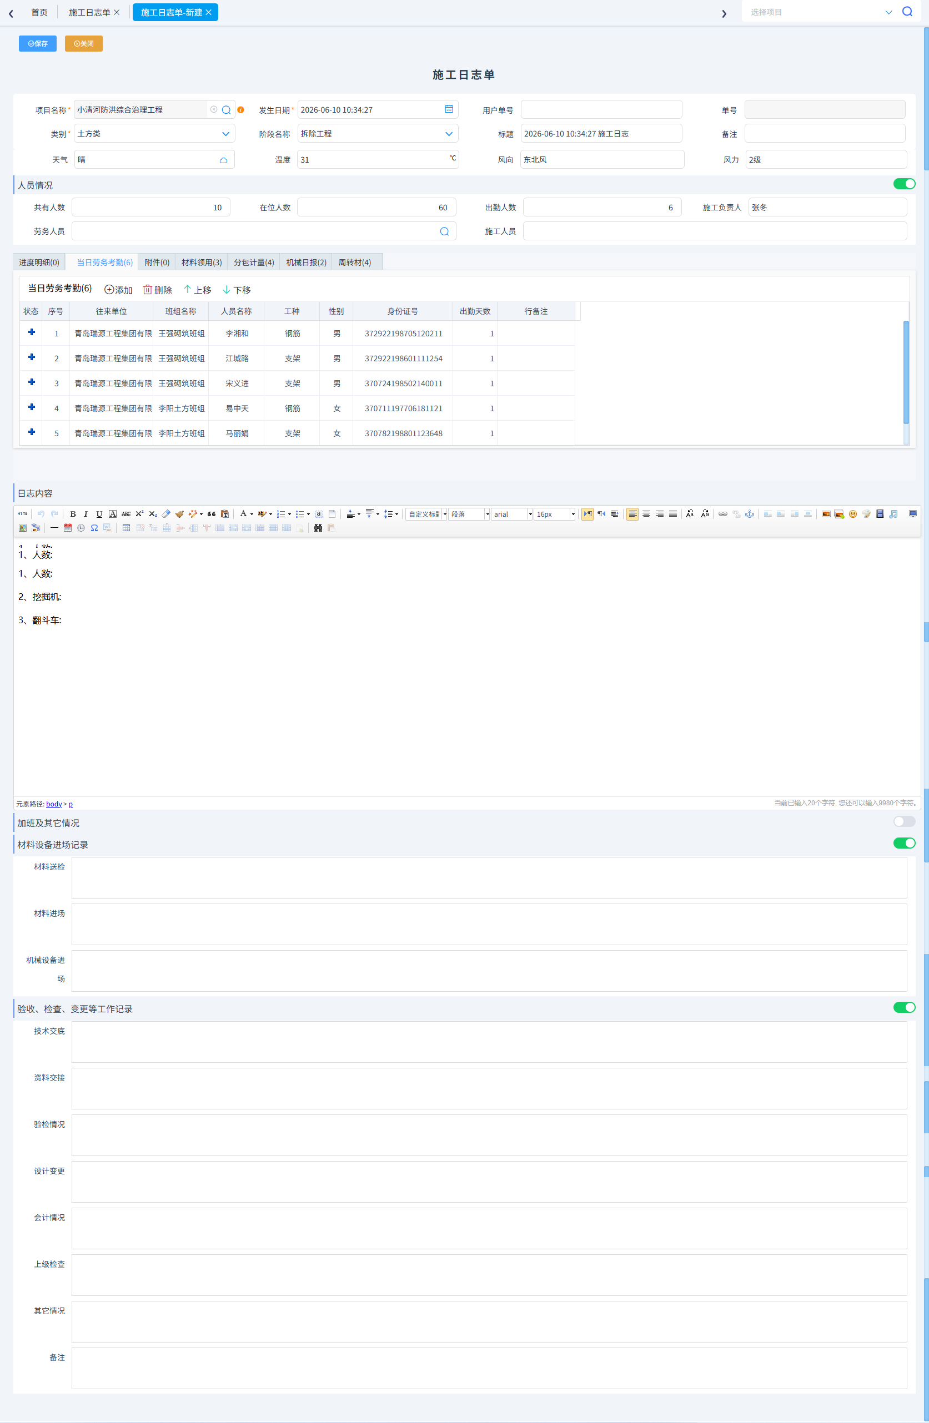929x1423 pixels.
Task: Enable the 加班及其它情况 switch
Action: click(904, 821)
